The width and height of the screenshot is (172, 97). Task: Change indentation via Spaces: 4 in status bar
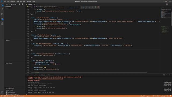pos(149,96)
